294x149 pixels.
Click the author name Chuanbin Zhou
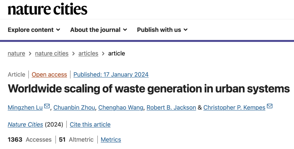coord(74,108)
